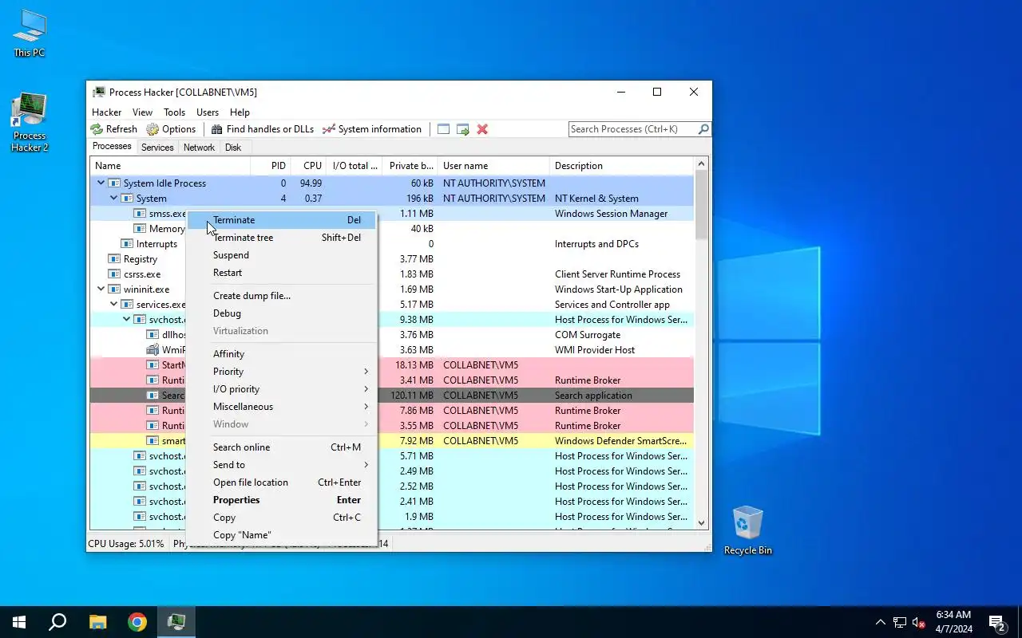
Task: Open Options from the toolbar
Action: [171, 129]
